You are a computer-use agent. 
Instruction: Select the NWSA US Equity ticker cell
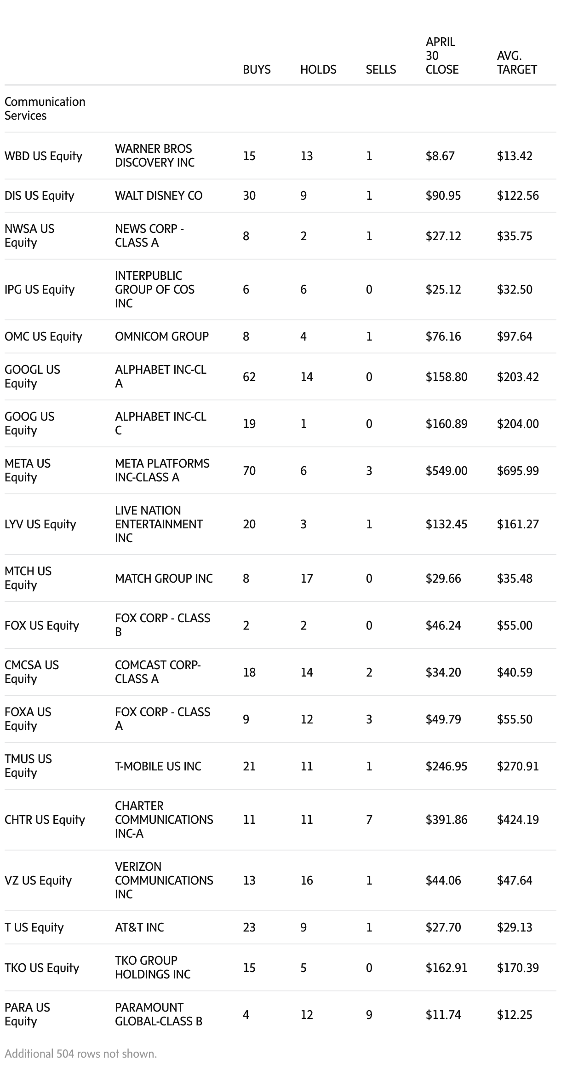click(x=29, y=236)
